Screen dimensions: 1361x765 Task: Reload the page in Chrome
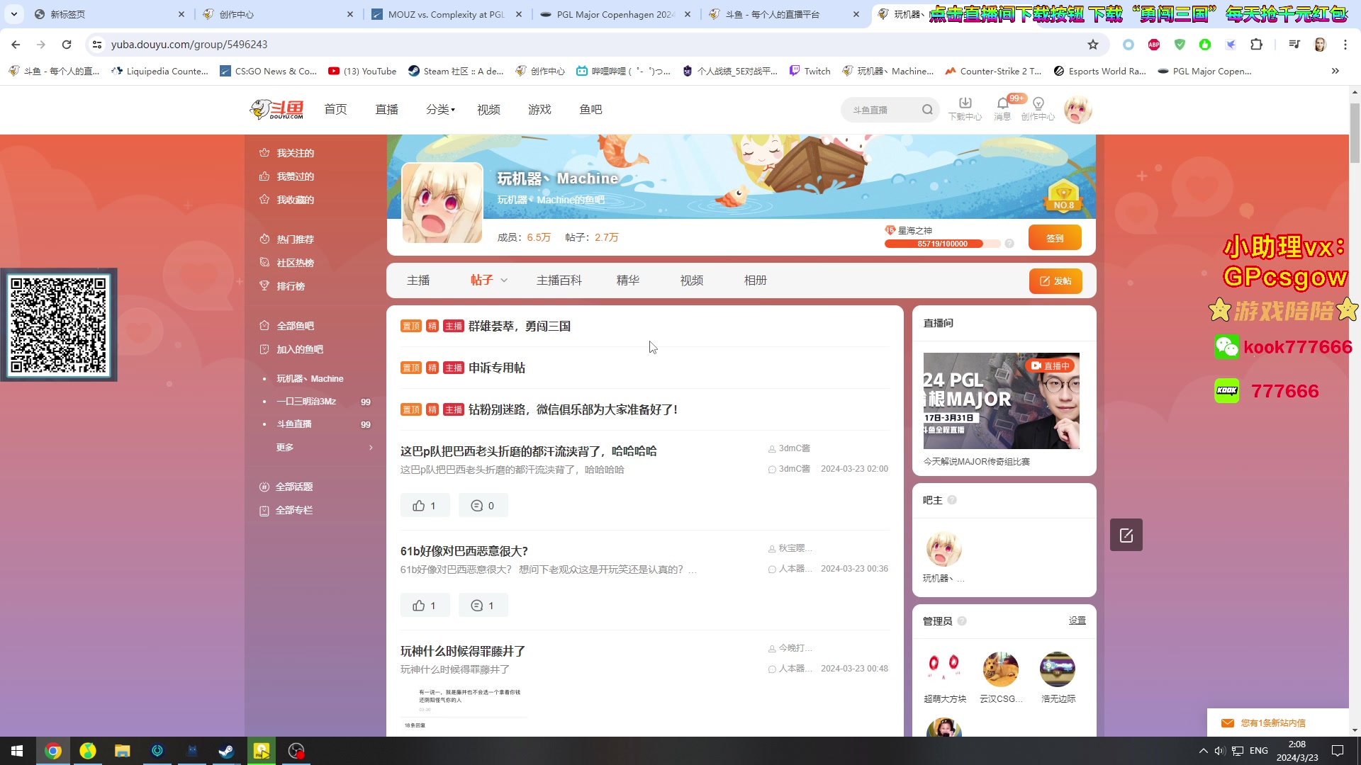point(67,45)
